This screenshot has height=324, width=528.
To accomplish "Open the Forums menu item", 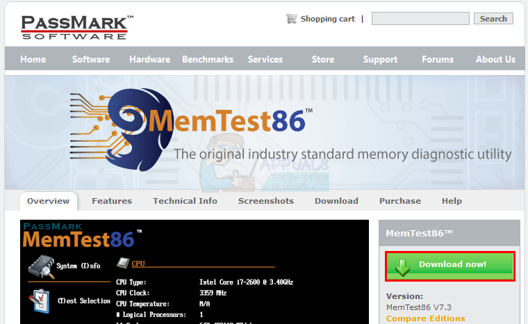I will 438,59.
